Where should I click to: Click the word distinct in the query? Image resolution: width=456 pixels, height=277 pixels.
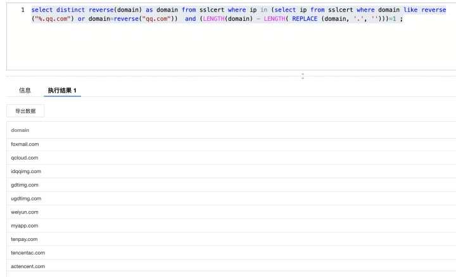point(70,10)
